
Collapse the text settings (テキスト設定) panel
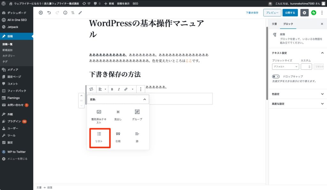point(322,53)
